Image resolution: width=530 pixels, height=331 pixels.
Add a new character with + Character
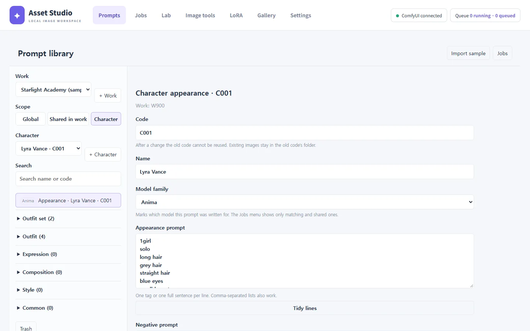[103, 154]
